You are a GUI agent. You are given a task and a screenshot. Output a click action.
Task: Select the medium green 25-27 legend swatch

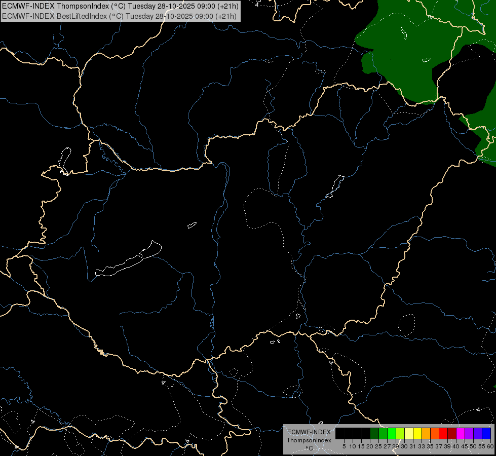[x=383, y=433]
